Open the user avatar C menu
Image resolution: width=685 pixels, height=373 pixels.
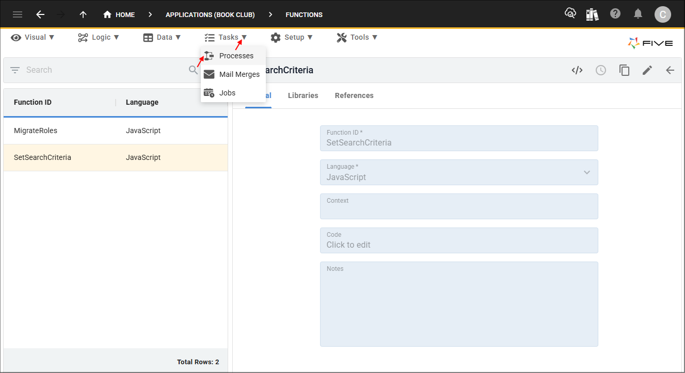click(x=663, y=14)
